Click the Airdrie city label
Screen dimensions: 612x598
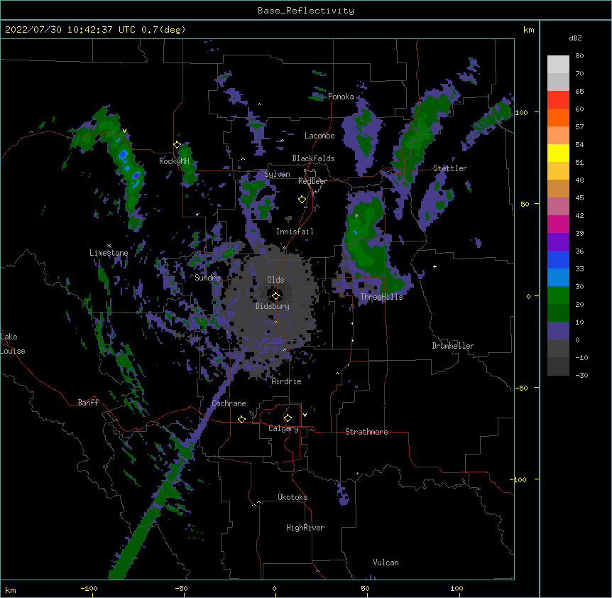coord(287,381)
